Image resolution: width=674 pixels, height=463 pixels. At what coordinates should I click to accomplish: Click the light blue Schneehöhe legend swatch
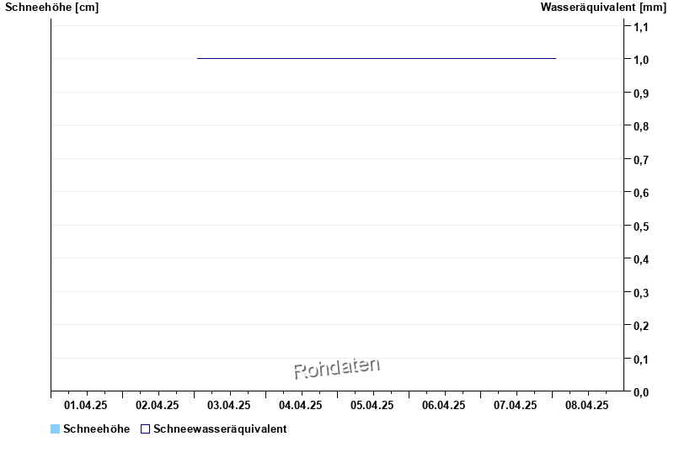[x=56, y=429]
